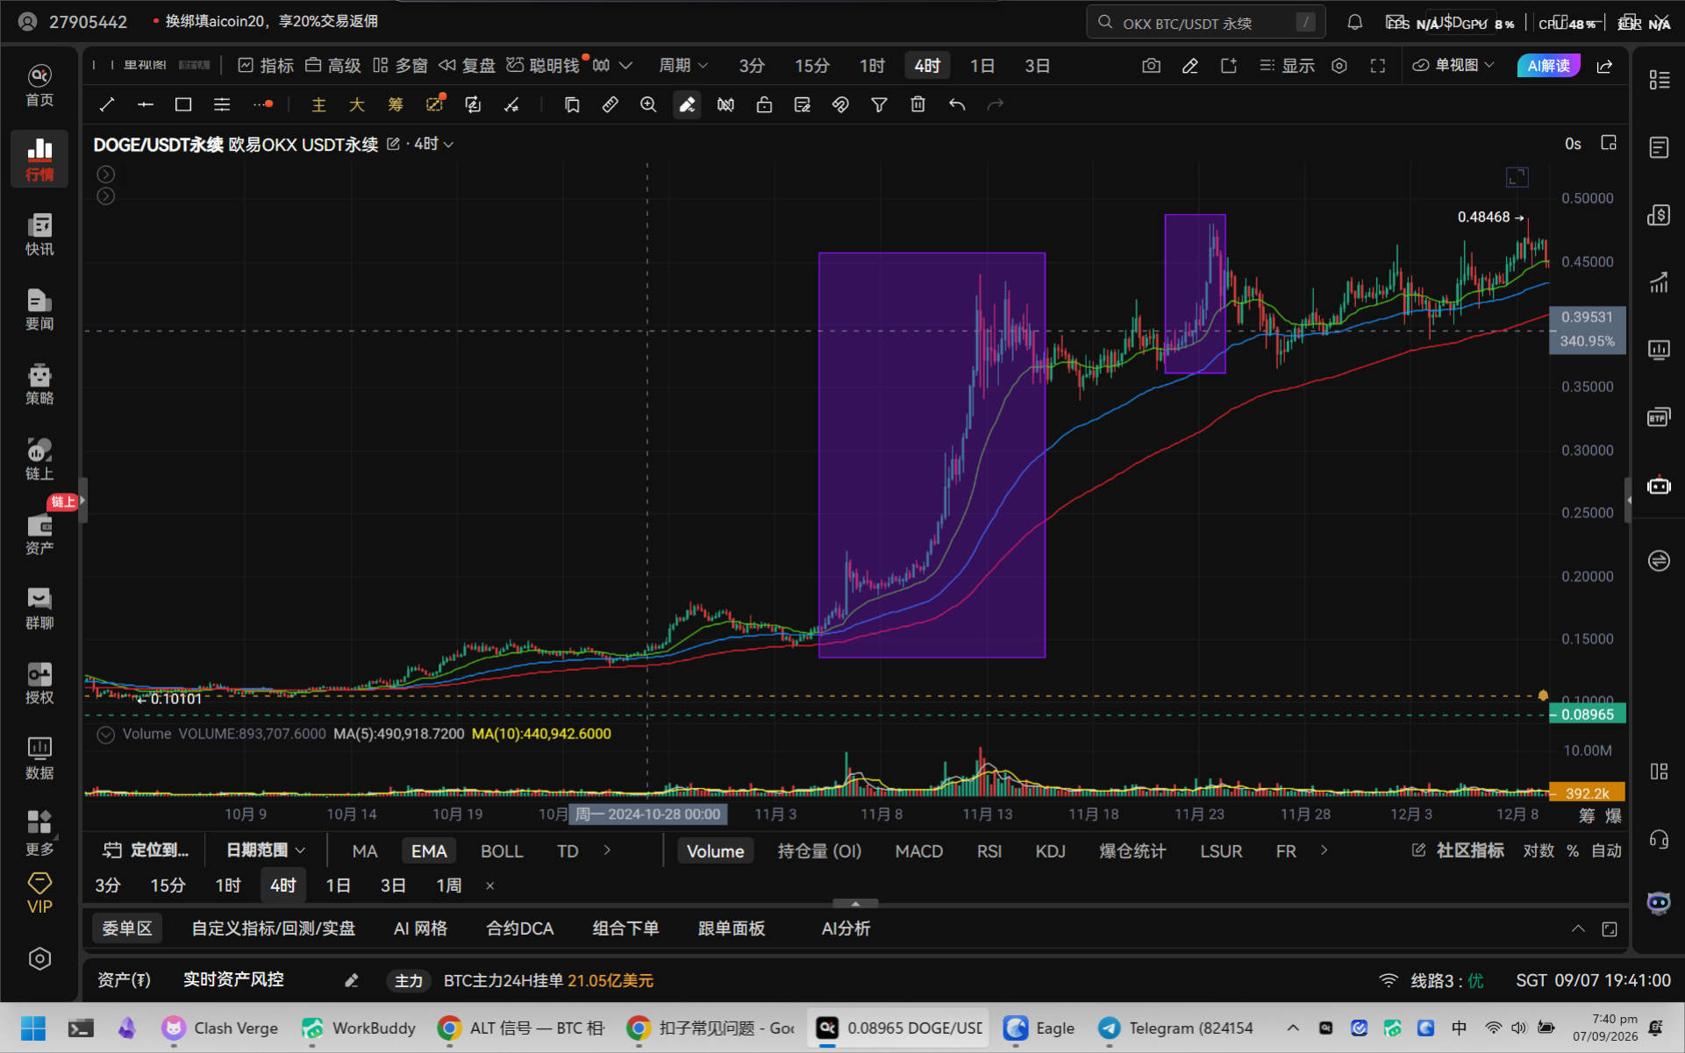
Task: Switch to the 合约DCA tab
Action: pyautogui.click(x=520, y=928)
